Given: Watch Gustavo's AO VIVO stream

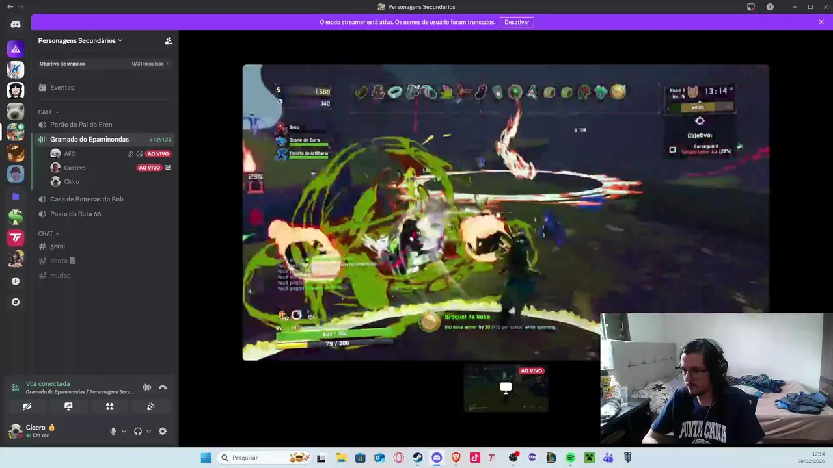Looking at the screenshot, I should pos(149,168).
